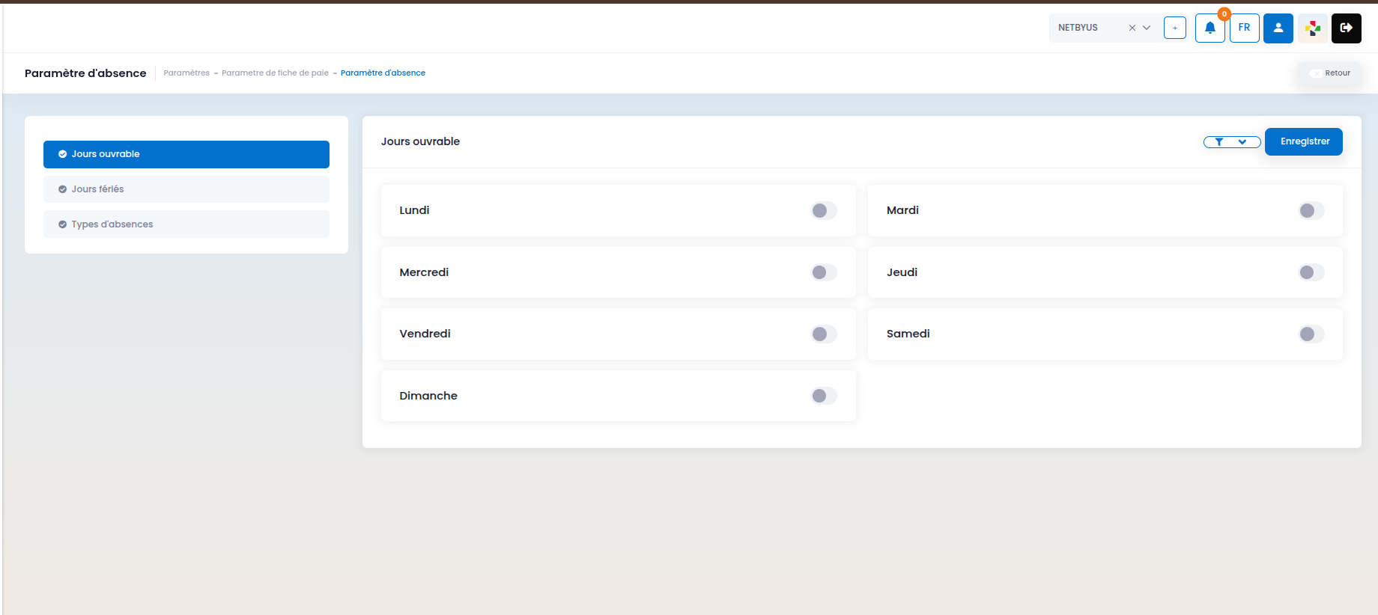This screenshot has height=615, width=1378.
Task: Turn on the Mardi switch
Action: [1311, 211]
